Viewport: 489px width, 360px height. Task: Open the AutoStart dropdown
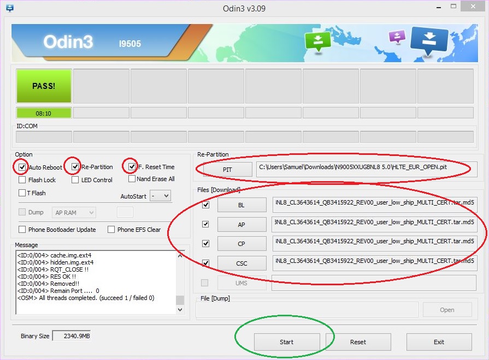coord(160,195)
